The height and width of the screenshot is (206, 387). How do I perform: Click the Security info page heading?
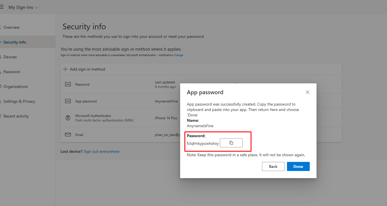point(84,27)
